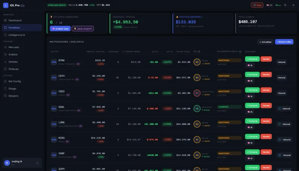Click the Riesgo shield icon
This screenshot has width=299, height=171.
pyautogui.click(x=5, y=89)
